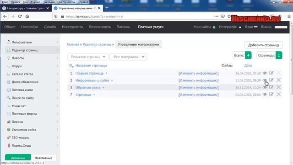Open the Безопасность top menu
Screen dimensions: 293x165
pos(100,27)
